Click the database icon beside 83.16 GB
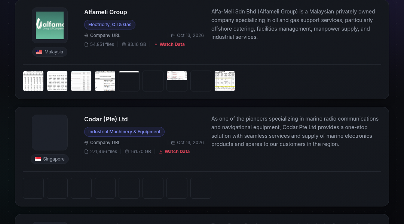 coord(124,44)
